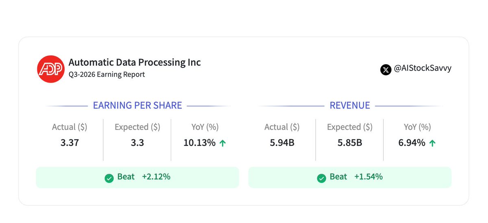Click the actual revenue value 5.94B
Viewport: 488px width, 223px height.
coord(282,143)
